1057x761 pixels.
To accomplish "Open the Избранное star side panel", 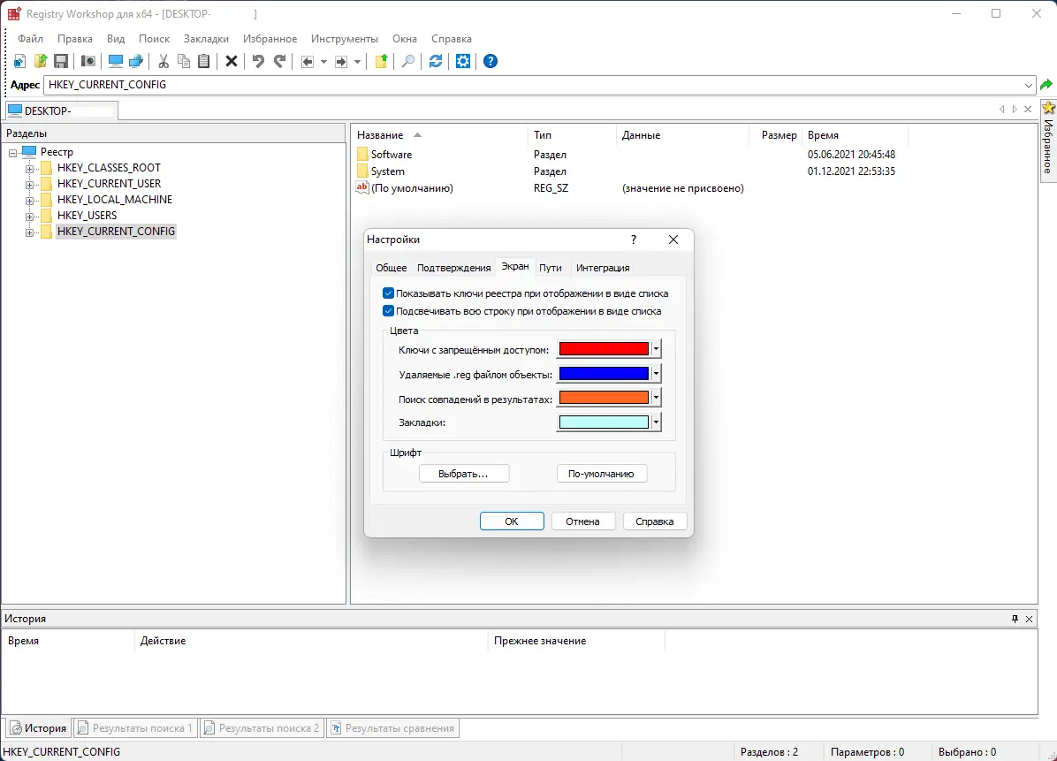I will point(1048,141).
